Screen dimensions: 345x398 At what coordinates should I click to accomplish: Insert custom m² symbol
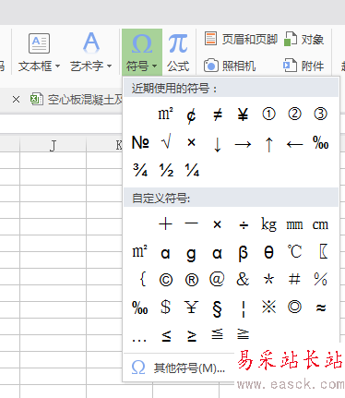[x=139, y=251]
